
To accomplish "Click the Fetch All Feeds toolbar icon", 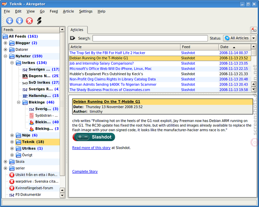I will 19,21.
